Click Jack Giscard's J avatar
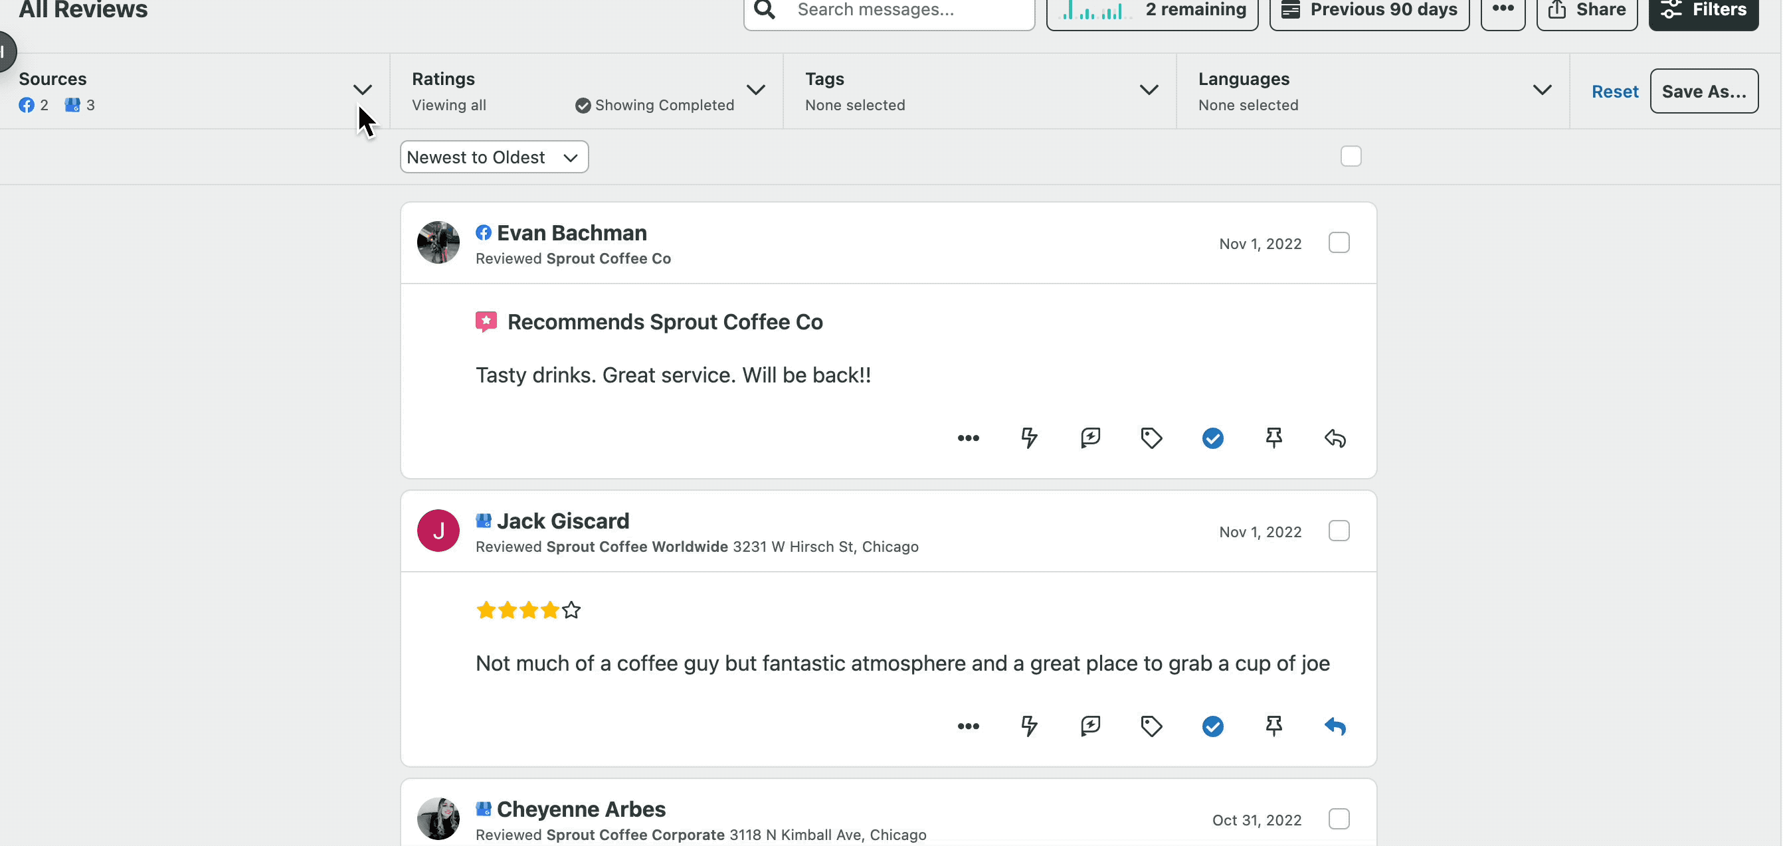The image size is (1783, 846). click(438, 530)
